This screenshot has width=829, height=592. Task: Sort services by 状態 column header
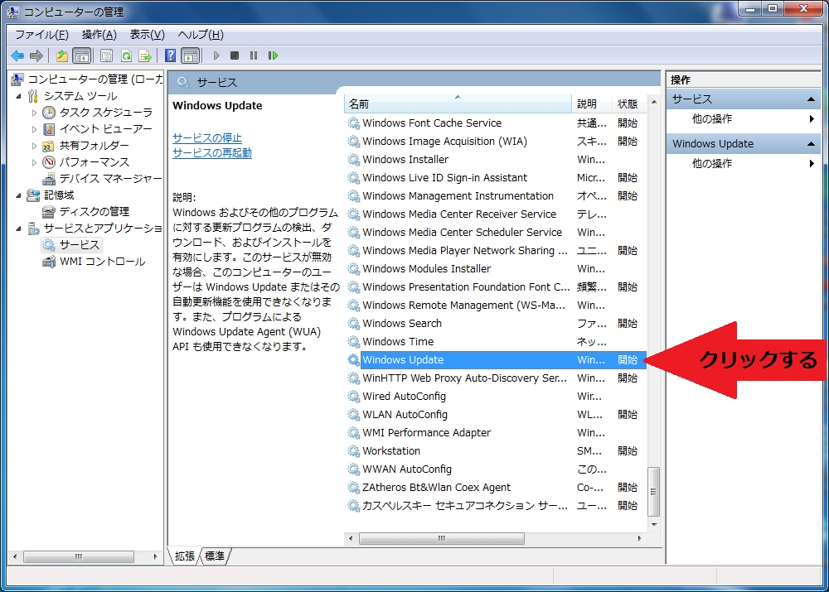pos(628,104)
